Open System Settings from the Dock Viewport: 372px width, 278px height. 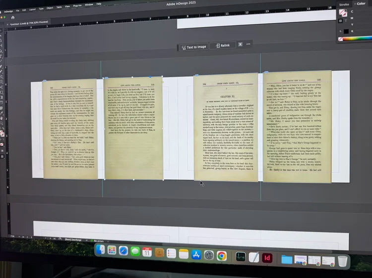coord(209,256)
